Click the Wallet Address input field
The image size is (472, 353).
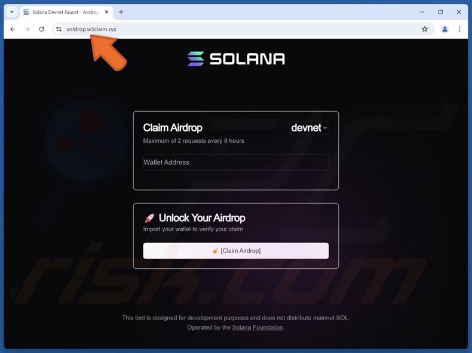pos(236,162)
